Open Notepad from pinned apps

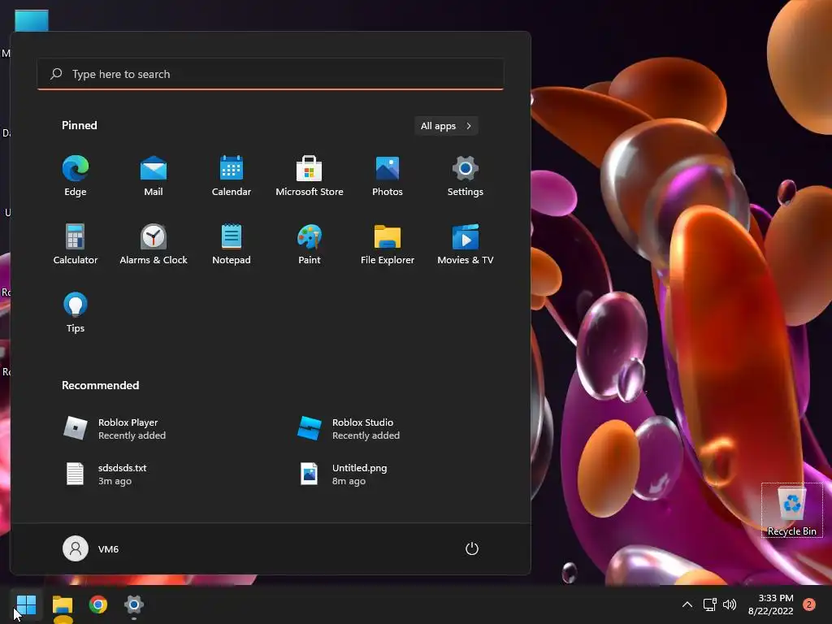click(232, 244)
